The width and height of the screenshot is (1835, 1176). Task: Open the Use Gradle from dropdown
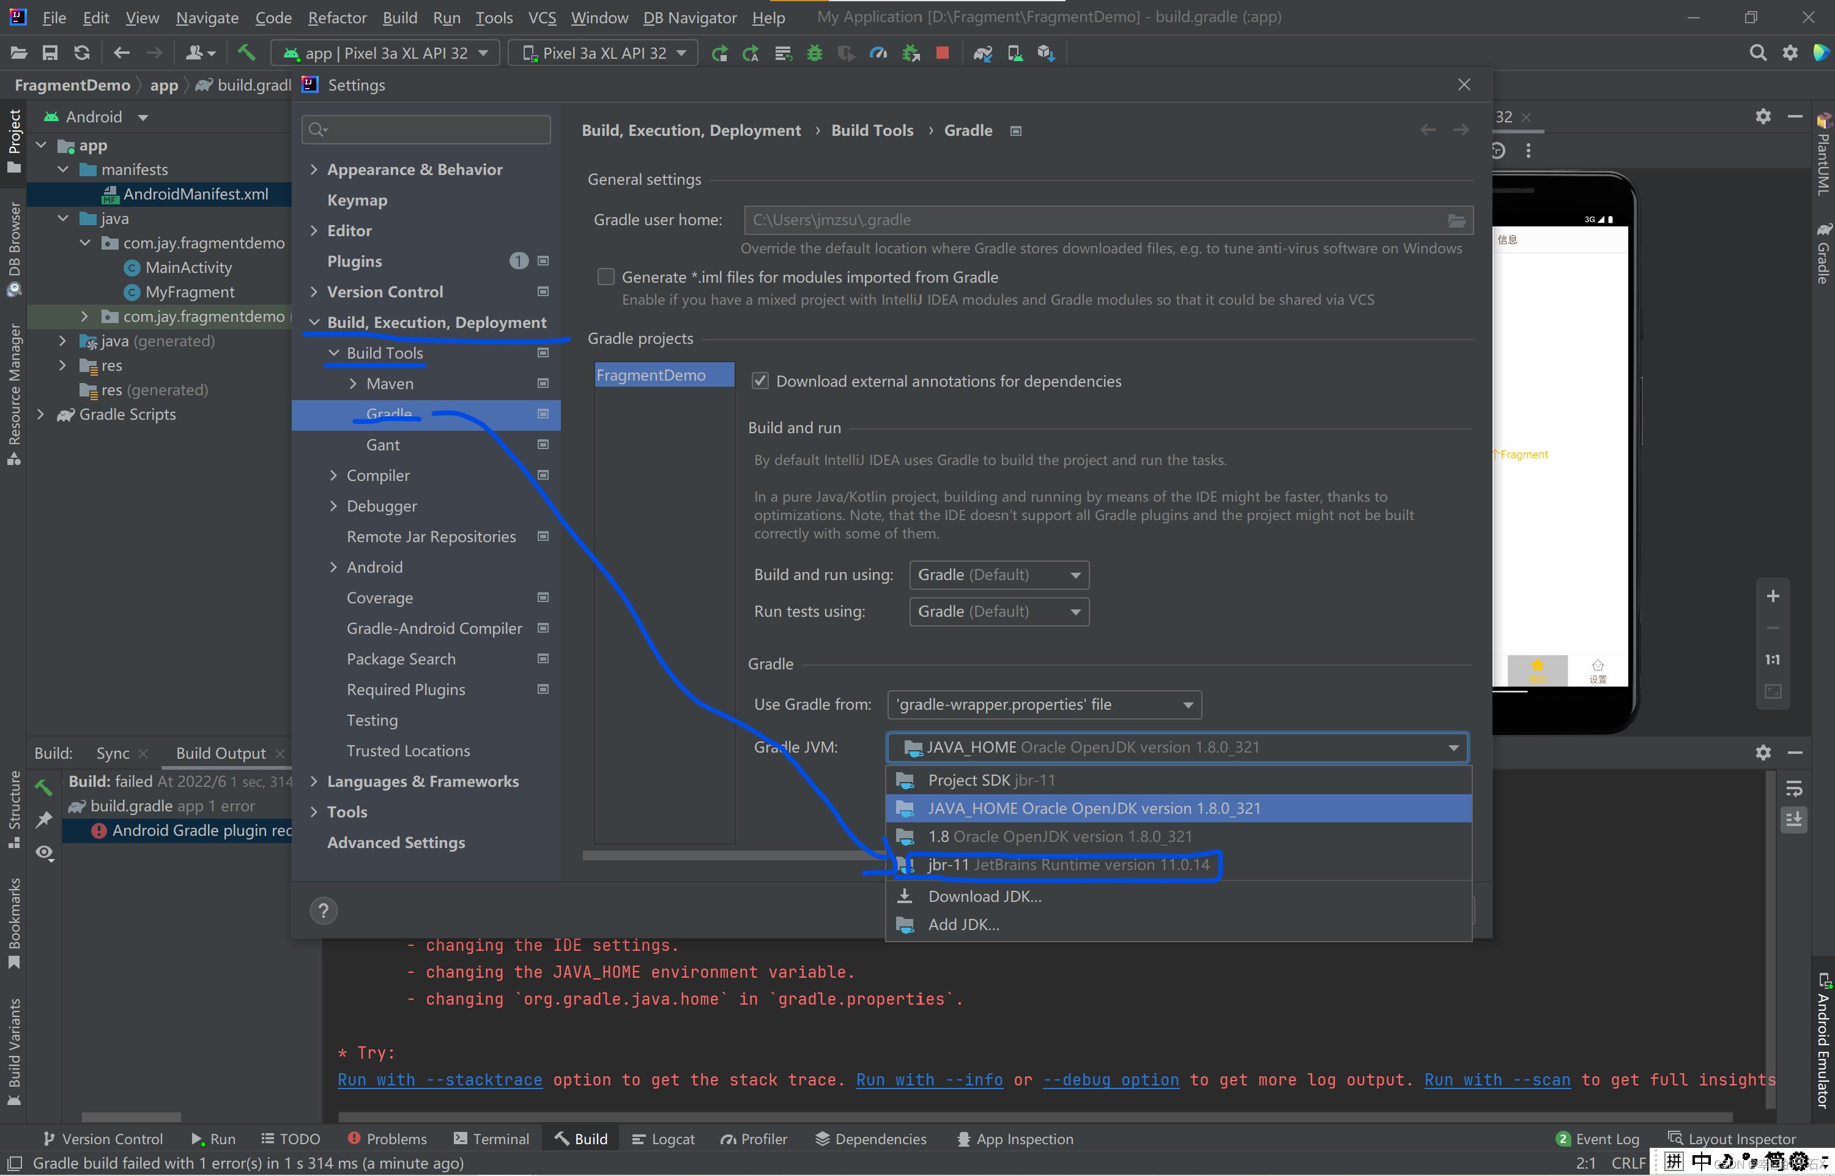(1044, 705)
